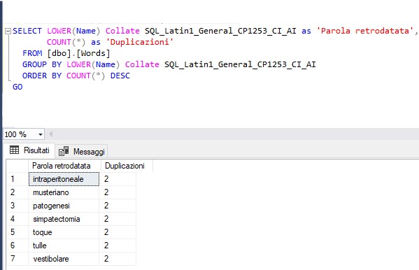The image size is (419, 270).
Task: Click the Risultati grid icon
Action: 14,150
